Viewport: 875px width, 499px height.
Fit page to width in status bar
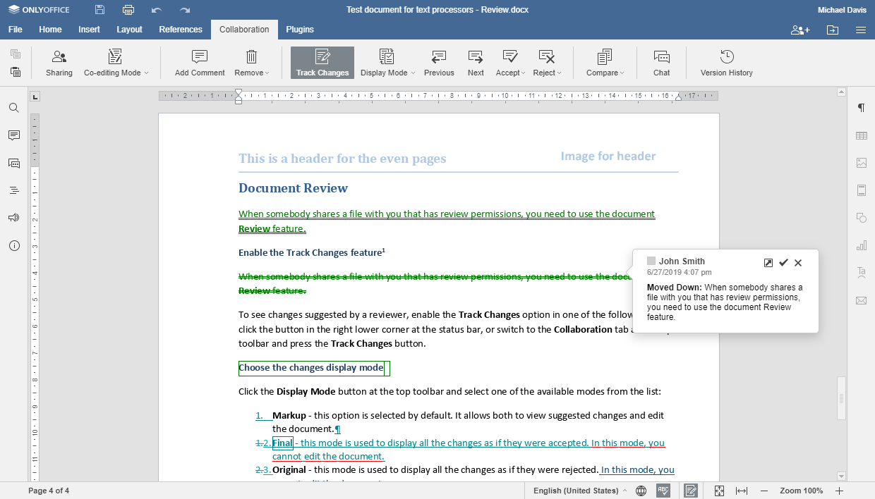point(742,491)
